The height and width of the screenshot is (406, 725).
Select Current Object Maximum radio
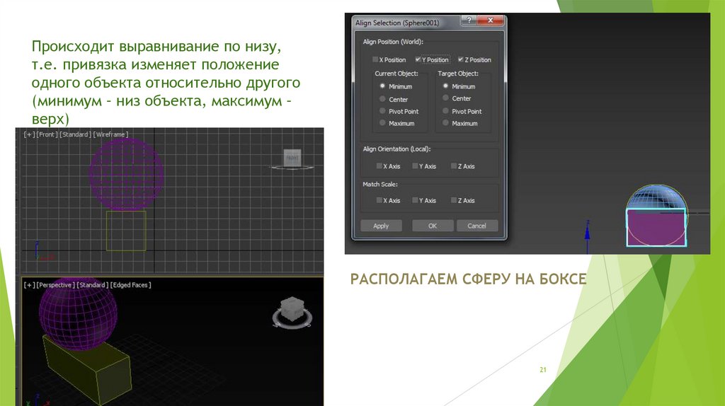click(382, 123)
